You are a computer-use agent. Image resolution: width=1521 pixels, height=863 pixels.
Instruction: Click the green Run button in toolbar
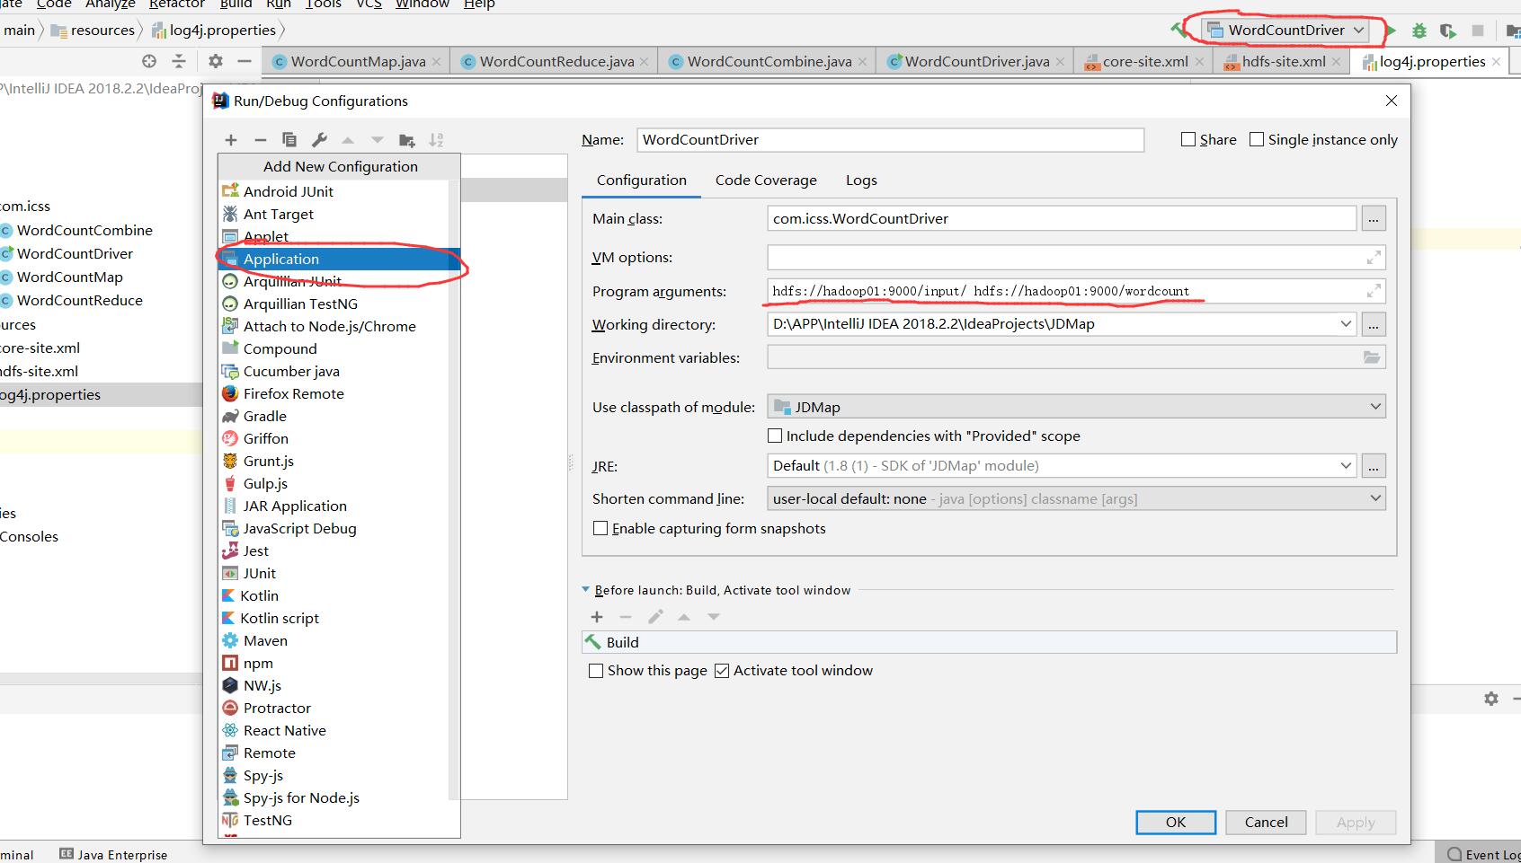click(x=1391, y=31)
